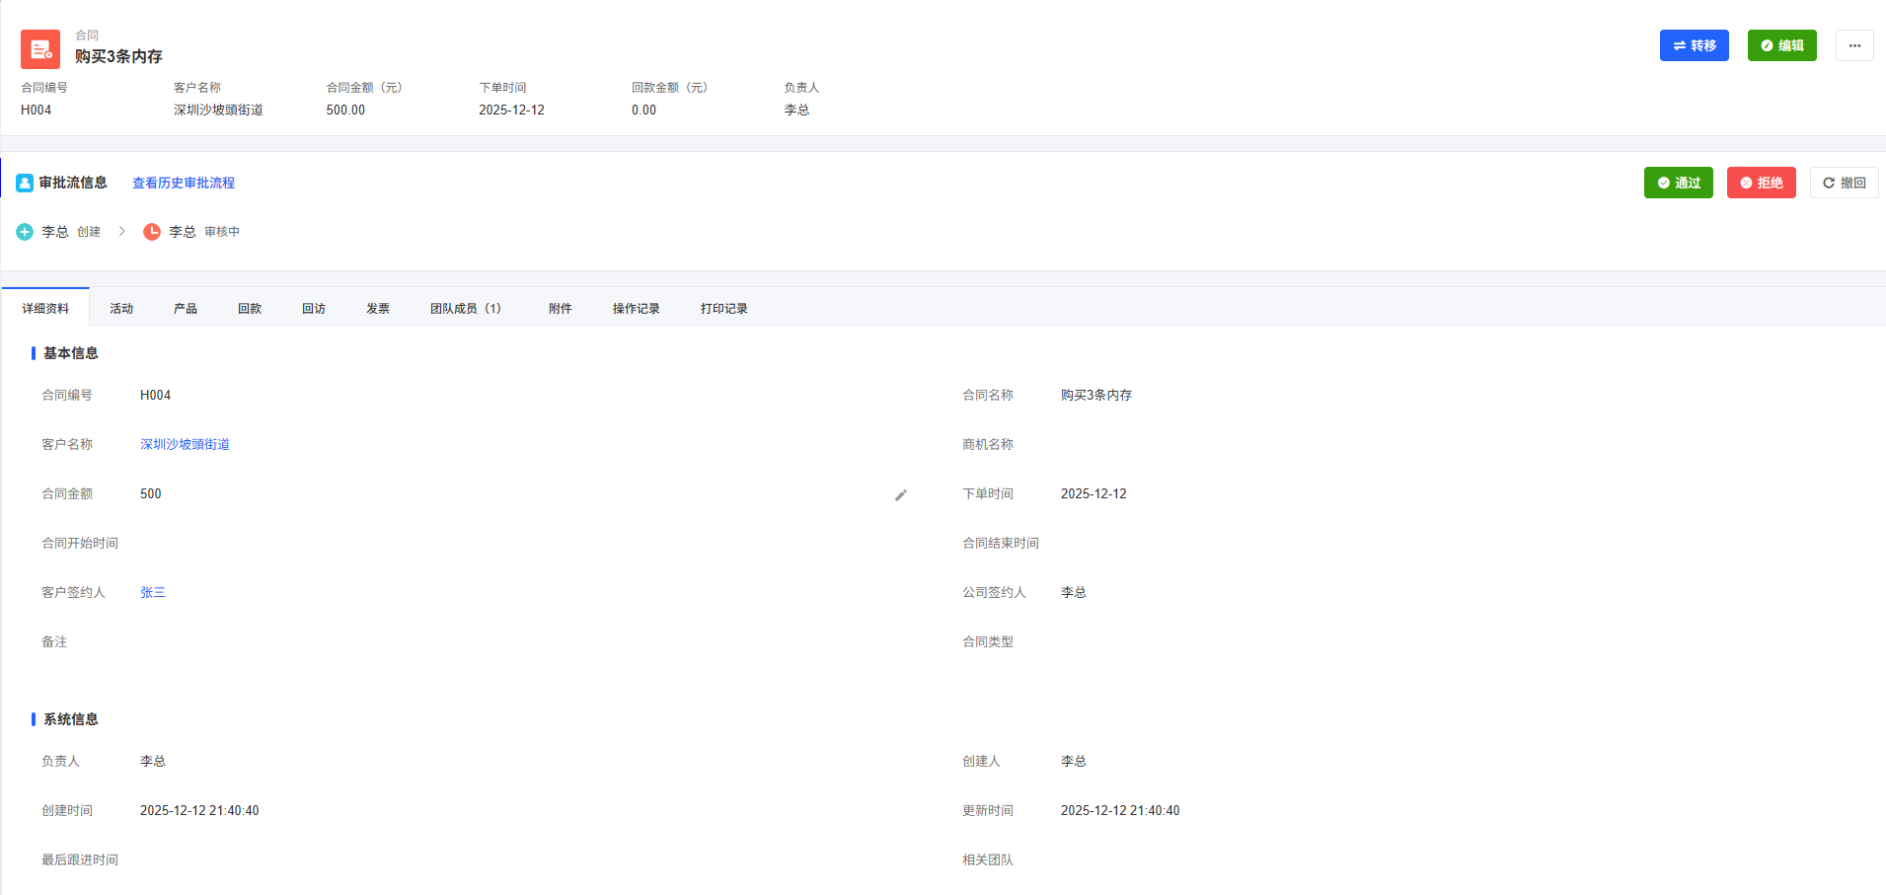Switch to the 产品 tab
The height and width of the screenshot is (895, 1886).
[x=186, y=309]
